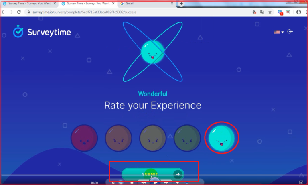308x185 pixels.
Task: Go back to the previous page
Action: pos(3,12)
